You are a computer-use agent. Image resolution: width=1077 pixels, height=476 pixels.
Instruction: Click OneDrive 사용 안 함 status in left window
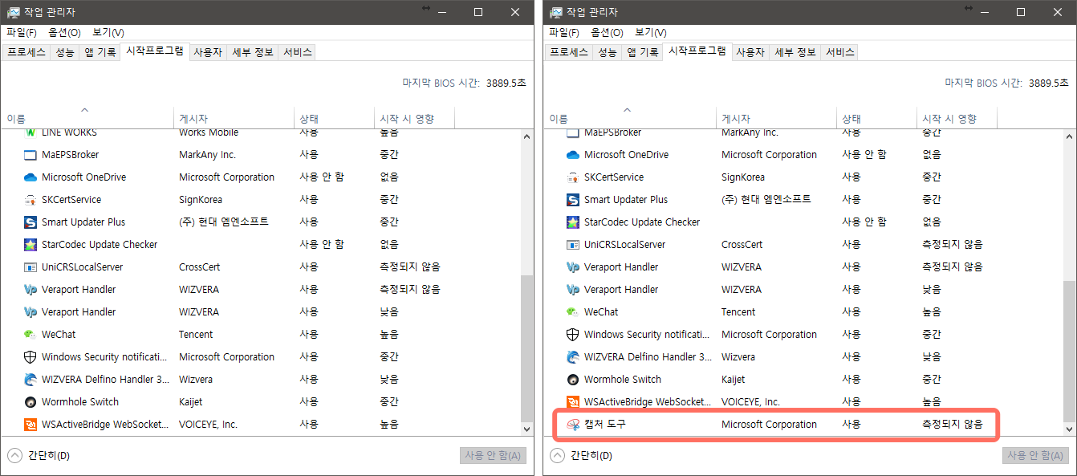pos(322,177)
